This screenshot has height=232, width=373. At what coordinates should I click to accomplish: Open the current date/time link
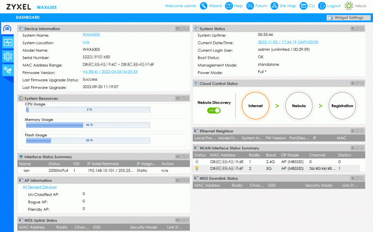click(288, 42)
